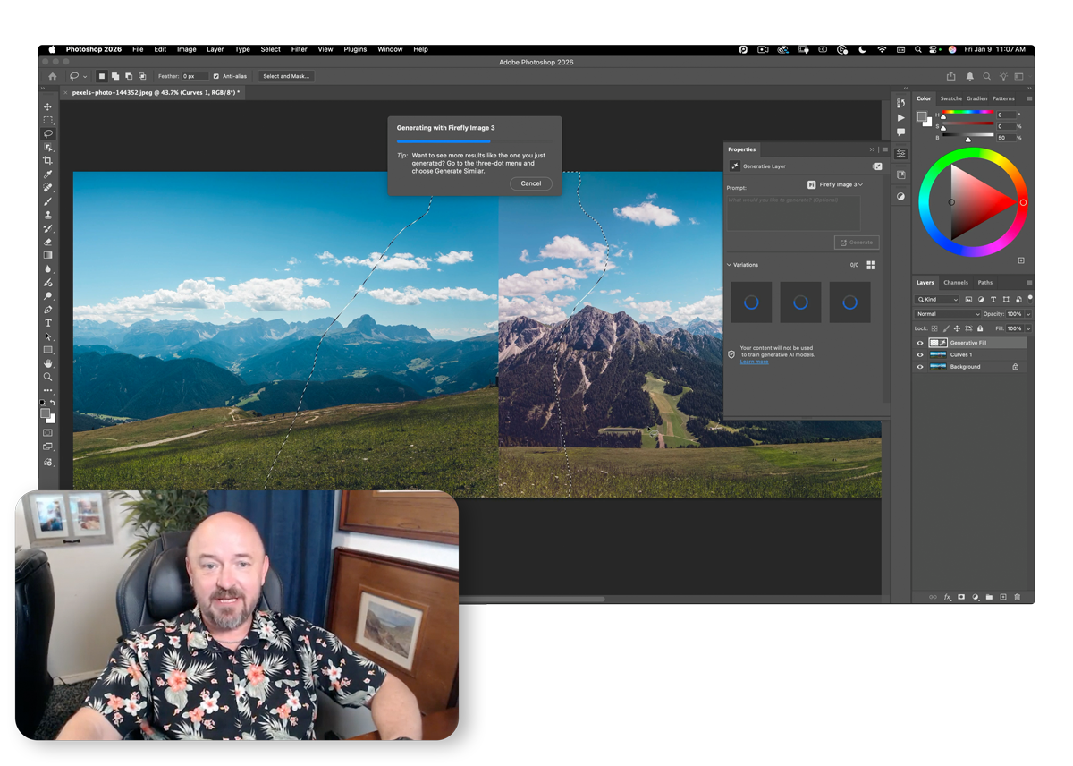Click the generative prompt text field
The width and height of the screenshot is (1073, 766).
tap(793, 213)
